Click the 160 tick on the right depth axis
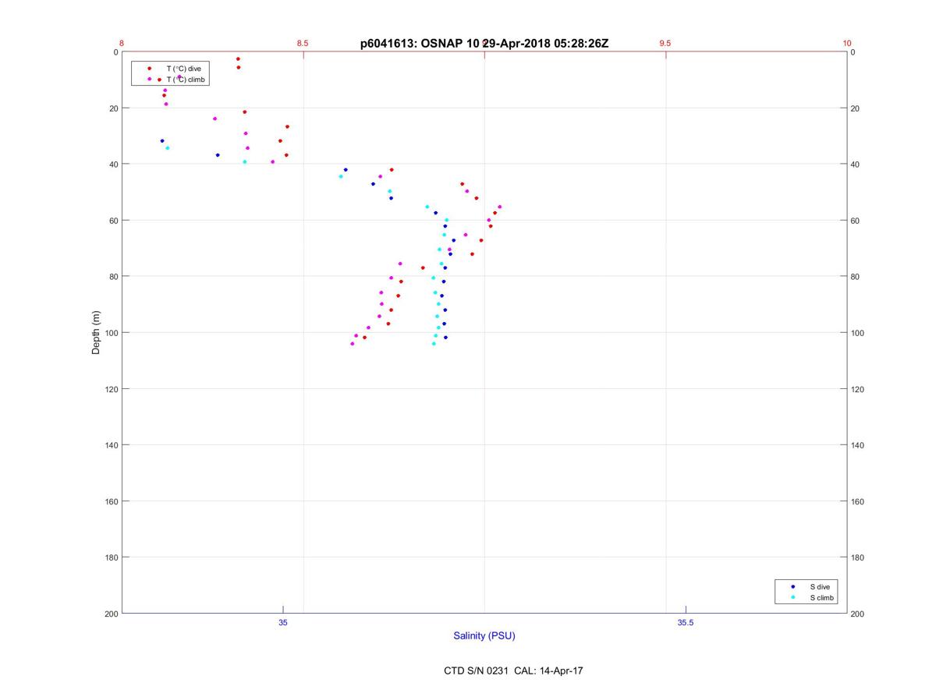 coord(858,501)
